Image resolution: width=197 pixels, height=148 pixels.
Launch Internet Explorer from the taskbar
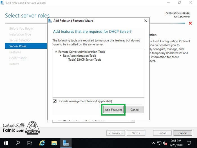tap(42, 143)
